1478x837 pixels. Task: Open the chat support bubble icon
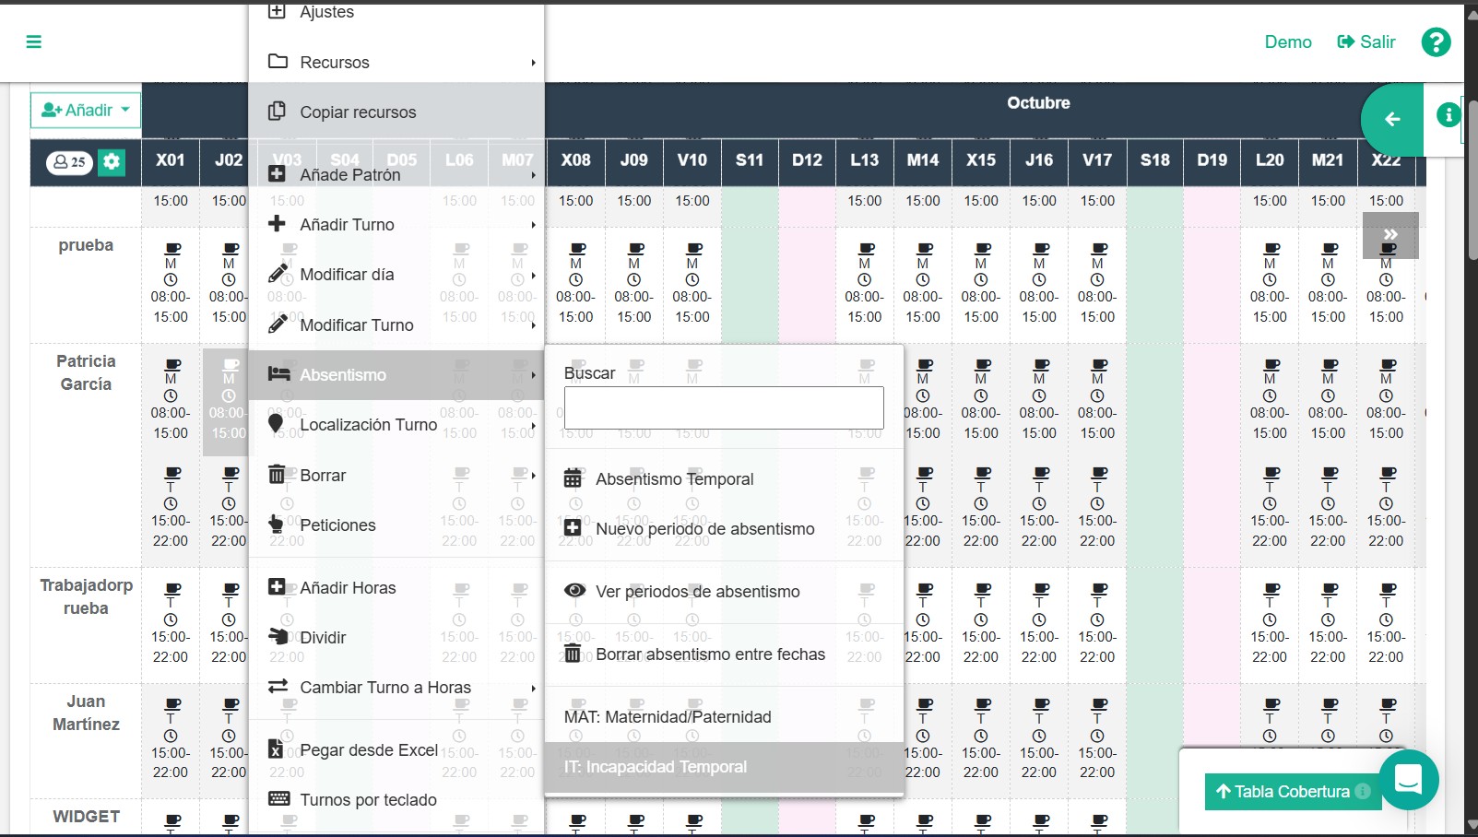(1408, 780)
